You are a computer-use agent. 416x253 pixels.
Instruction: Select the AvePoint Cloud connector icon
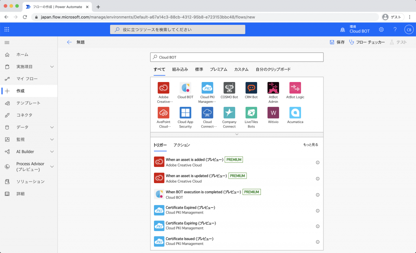click(x=163, y=113)
